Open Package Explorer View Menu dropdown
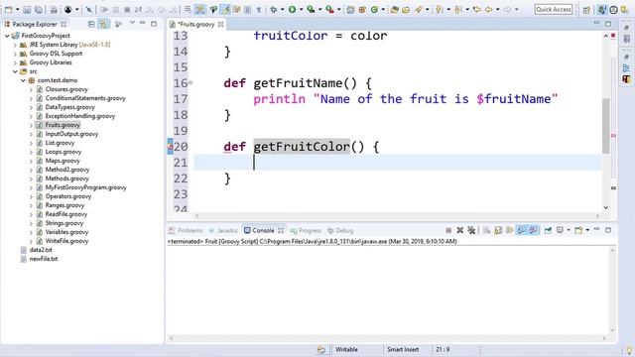Screen dimensions: 635x357 coord(132,24)
